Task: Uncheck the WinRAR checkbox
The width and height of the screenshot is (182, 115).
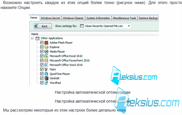Action: point(42,78)
